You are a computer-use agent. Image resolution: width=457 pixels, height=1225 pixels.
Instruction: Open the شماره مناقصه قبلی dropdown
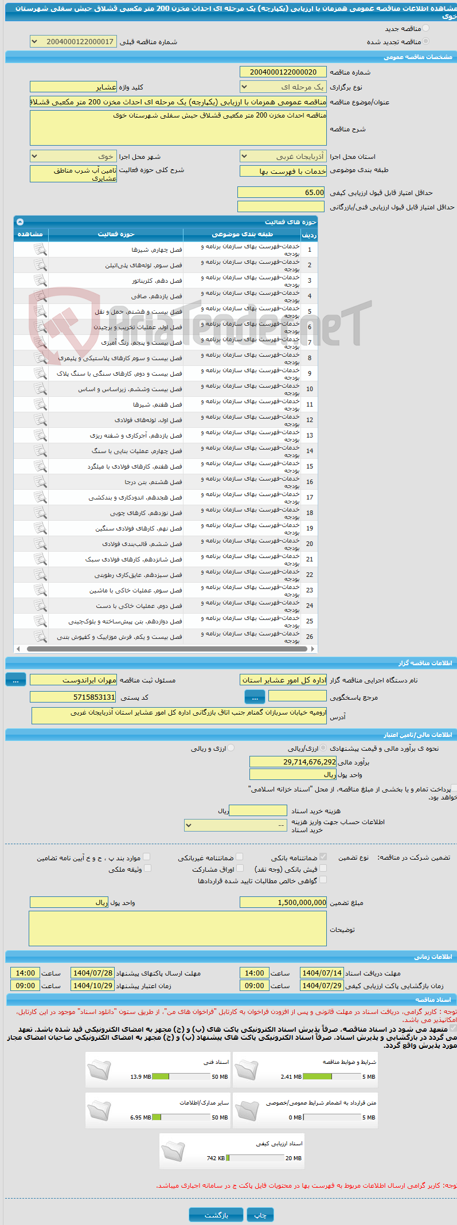point(73,42)
